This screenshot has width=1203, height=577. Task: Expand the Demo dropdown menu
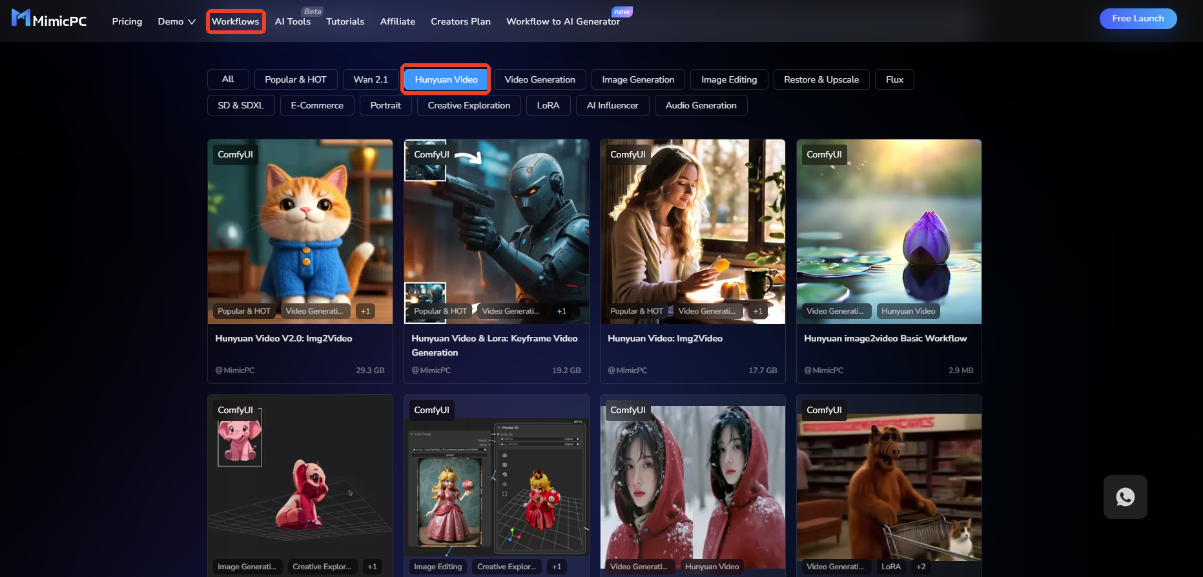(x=176, y=21)
